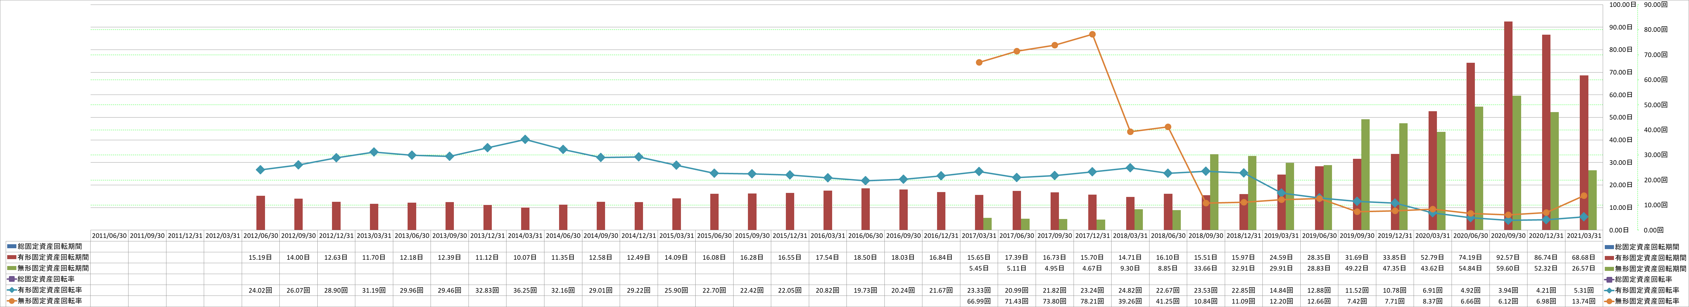The width and height of the screenshot is (1689, 307).
Task: Click the 2014/03/31 date header
Action: [x=525, y=236]
